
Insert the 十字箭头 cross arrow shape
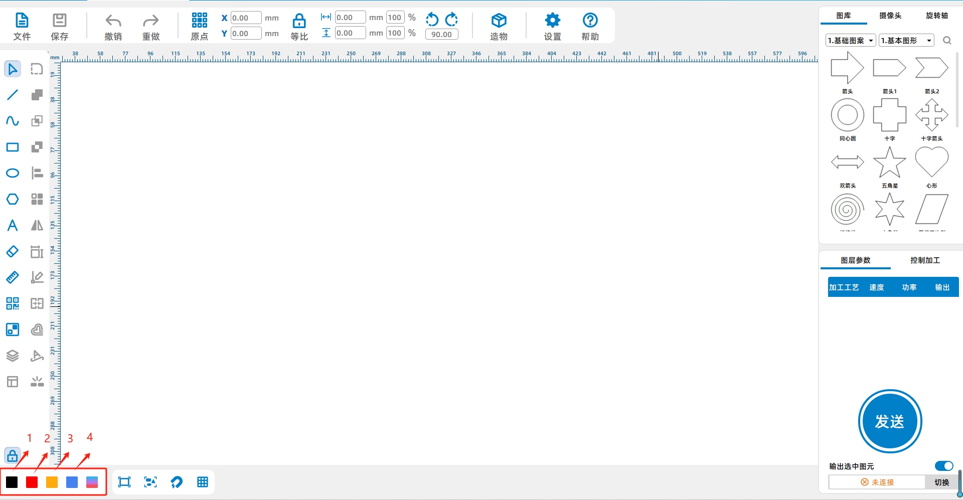pyautogui.click(x=932, y=115)
